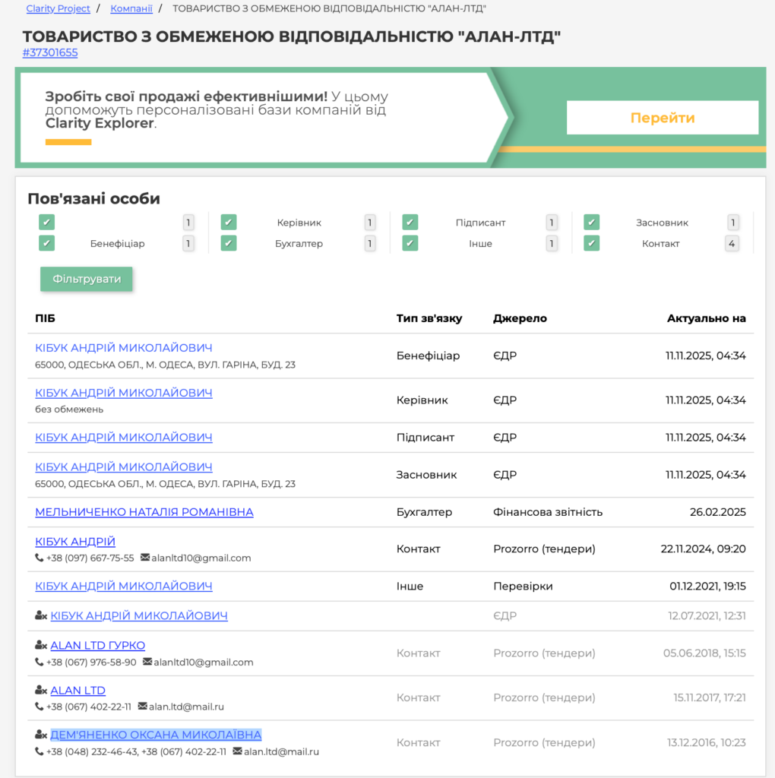Click inactive-user icon beside ALAN LTD ГУРКО
Screen dimensions: 775x778
tap(41, 646)
